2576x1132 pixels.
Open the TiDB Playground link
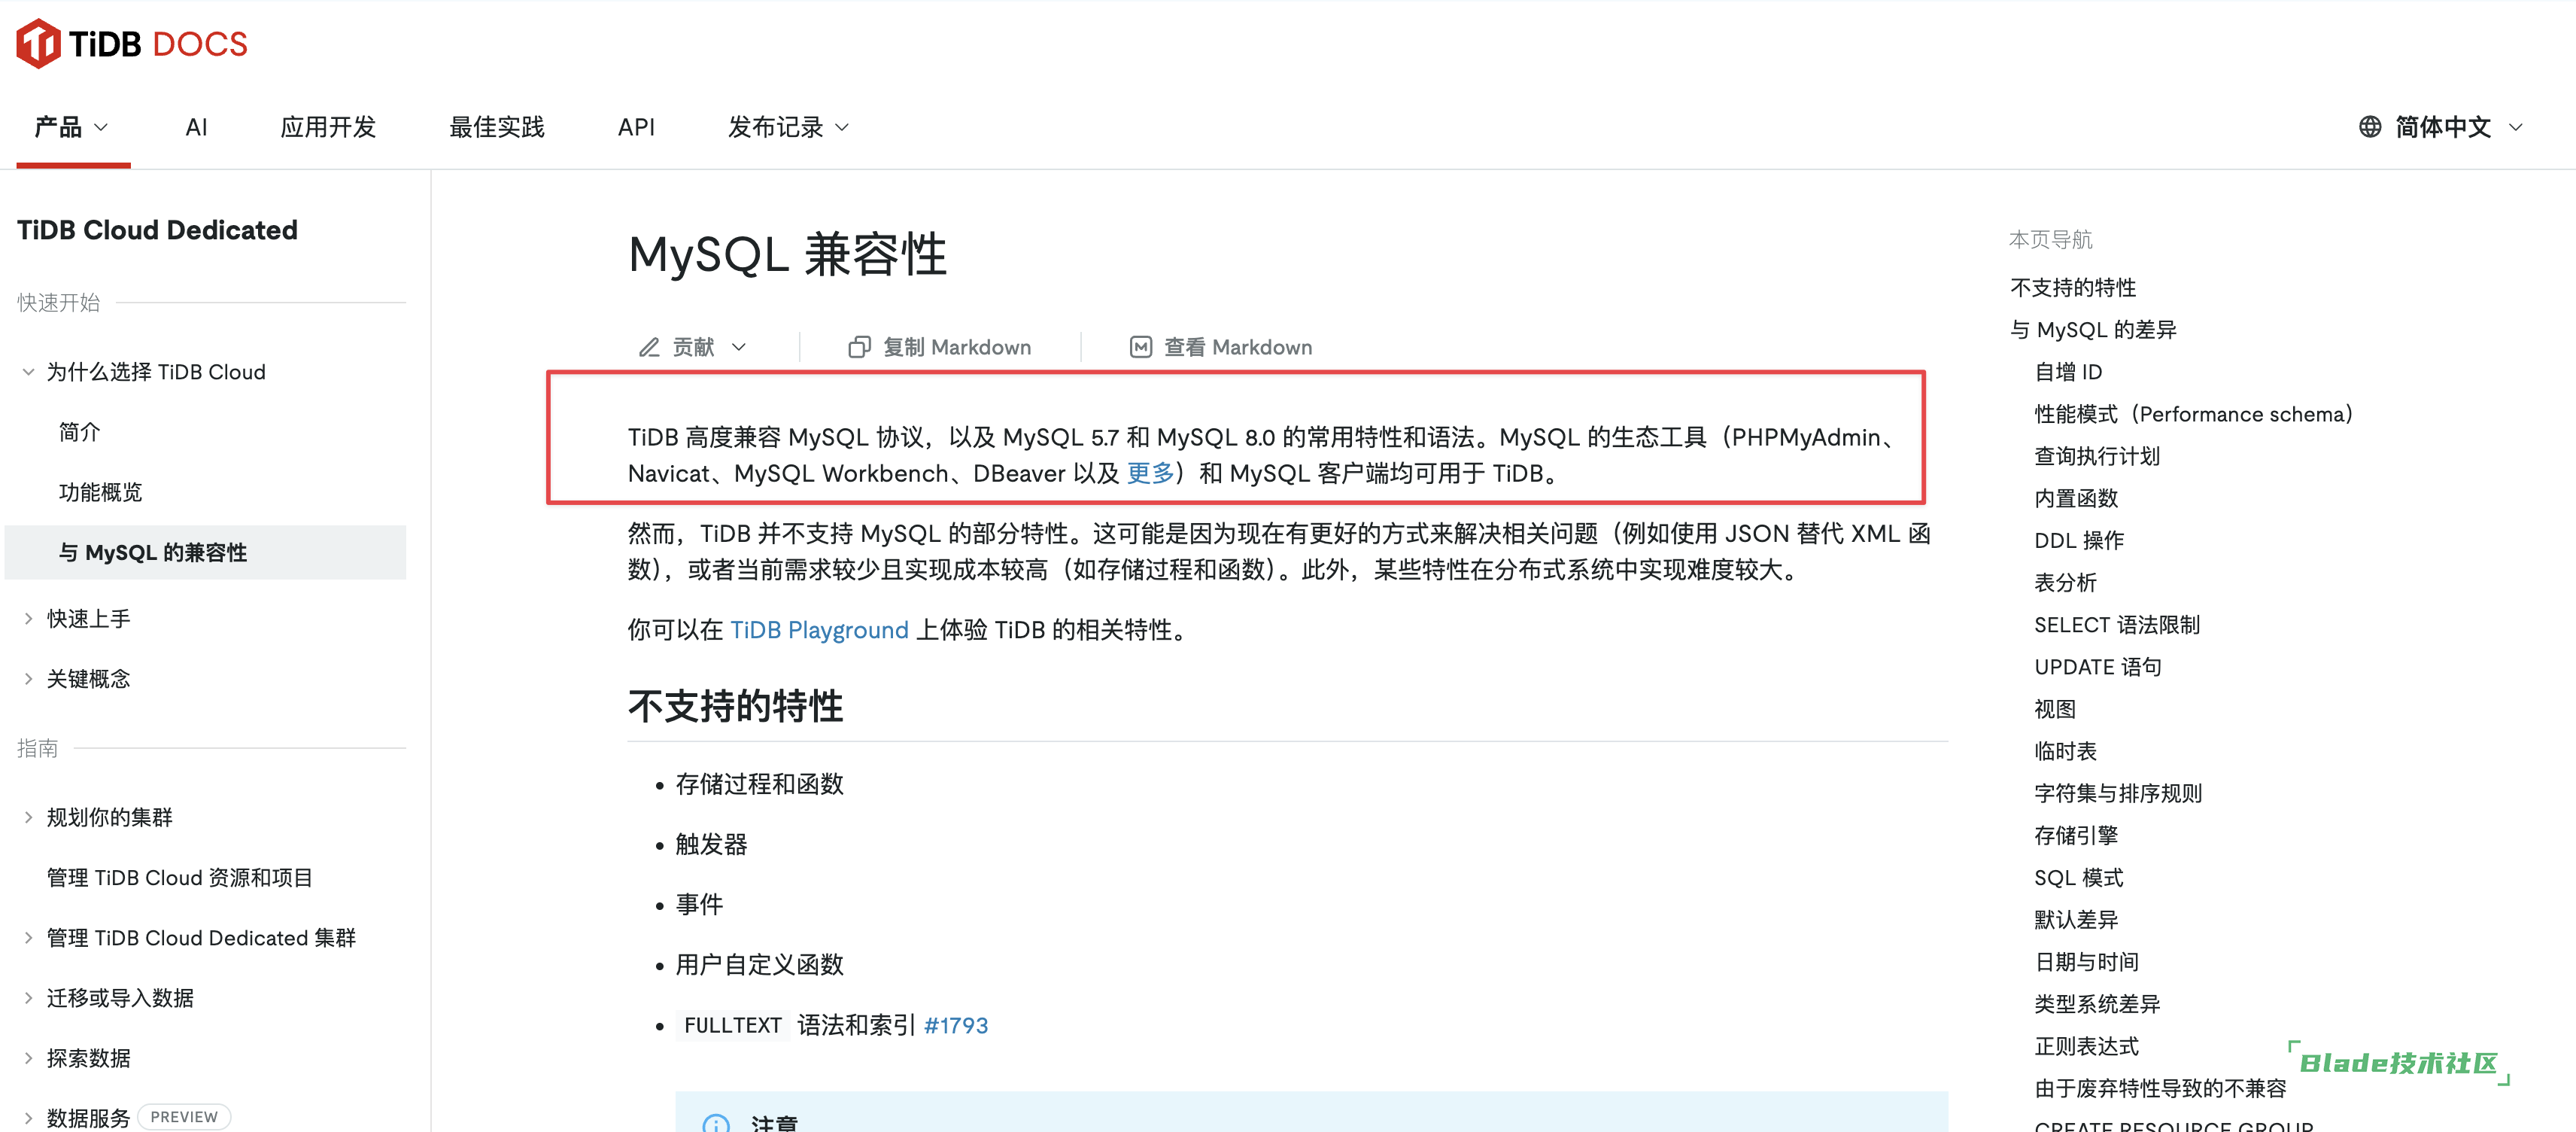[x=819, y=630]
